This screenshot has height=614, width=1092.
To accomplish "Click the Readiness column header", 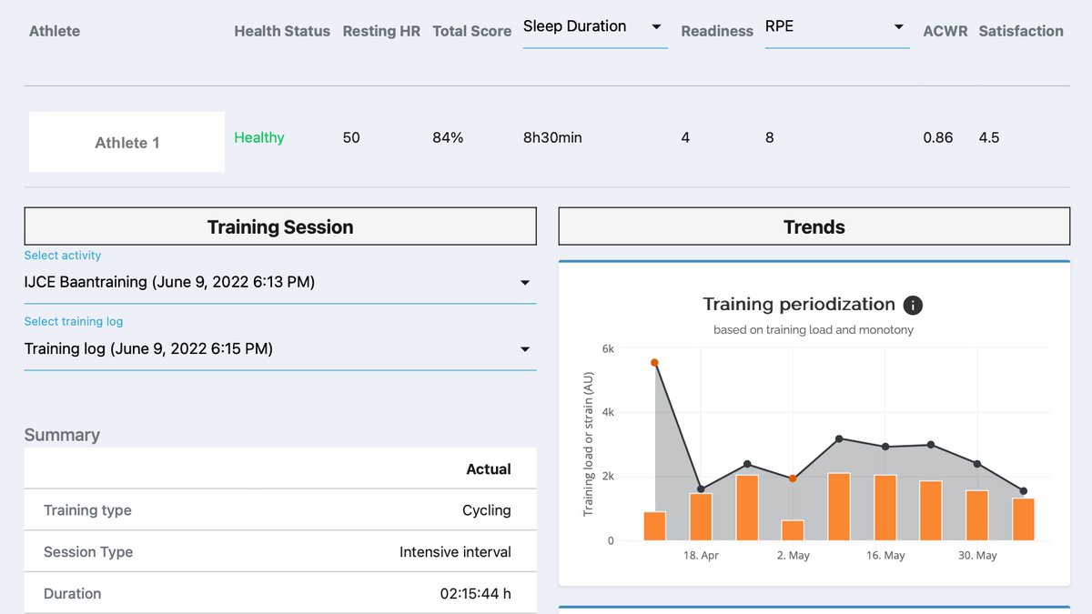I will (717, 31).
